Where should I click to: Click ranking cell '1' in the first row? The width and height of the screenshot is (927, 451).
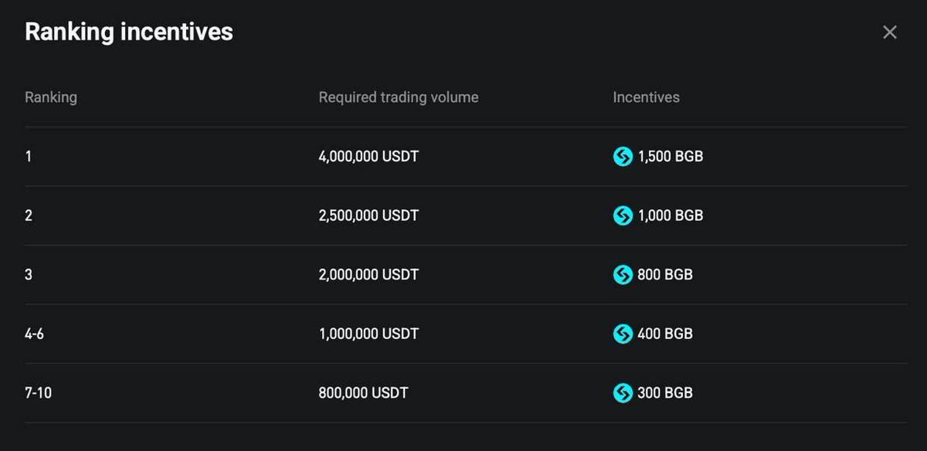(x=29, y=157)
